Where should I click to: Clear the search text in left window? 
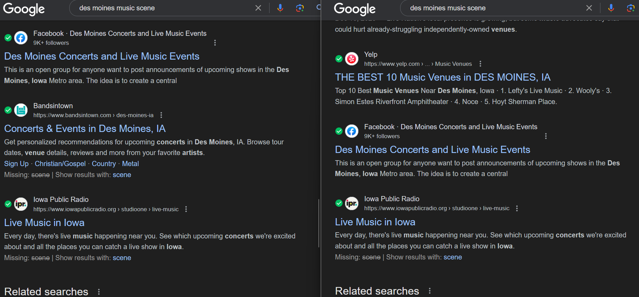[258, 8]
